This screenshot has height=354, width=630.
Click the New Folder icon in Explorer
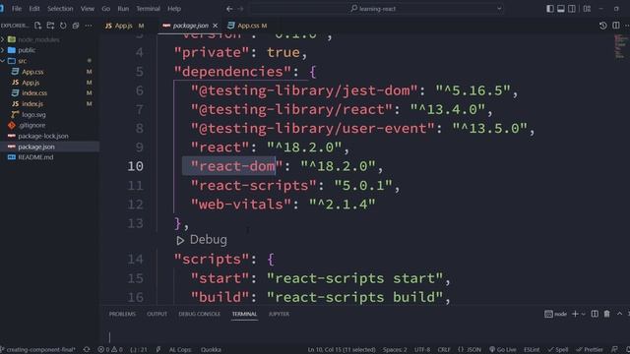(50, 26)
